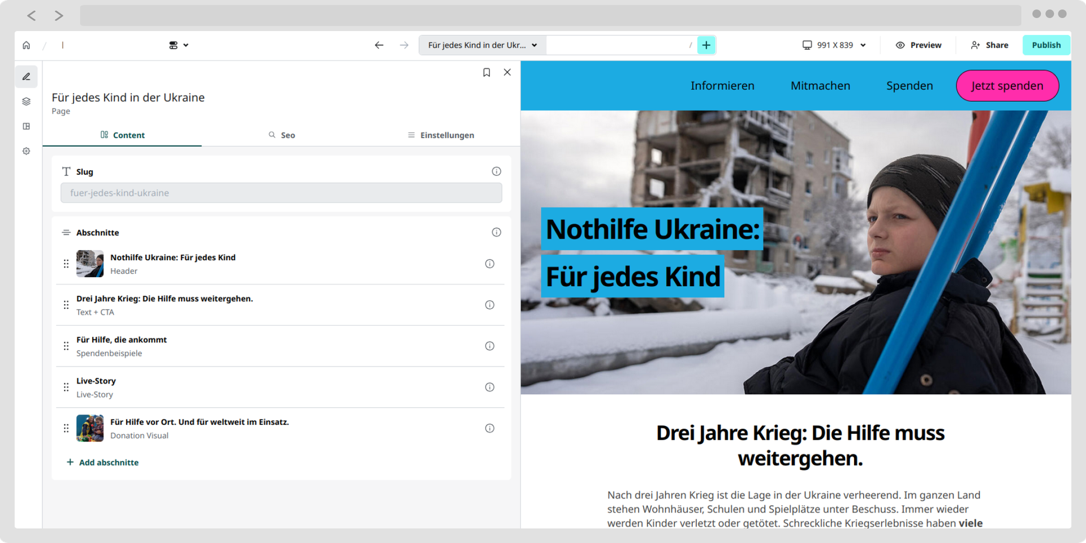Click the Slug input field
This screenshot has height=543, width=1086.
click(x=281, y=193)
